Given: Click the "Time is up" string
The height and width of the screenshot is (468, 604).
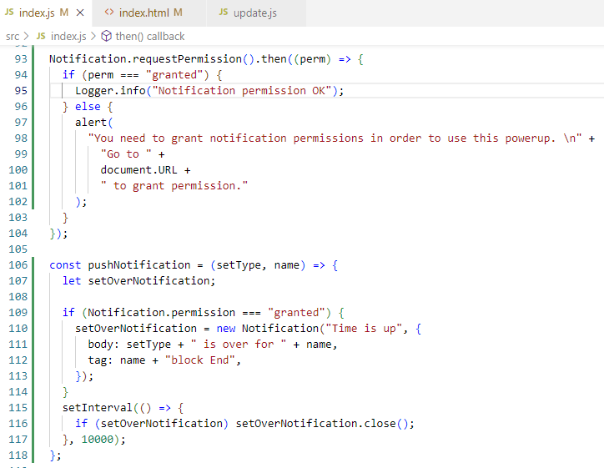Looking at the screenshot, I should [x=364, y=329].
